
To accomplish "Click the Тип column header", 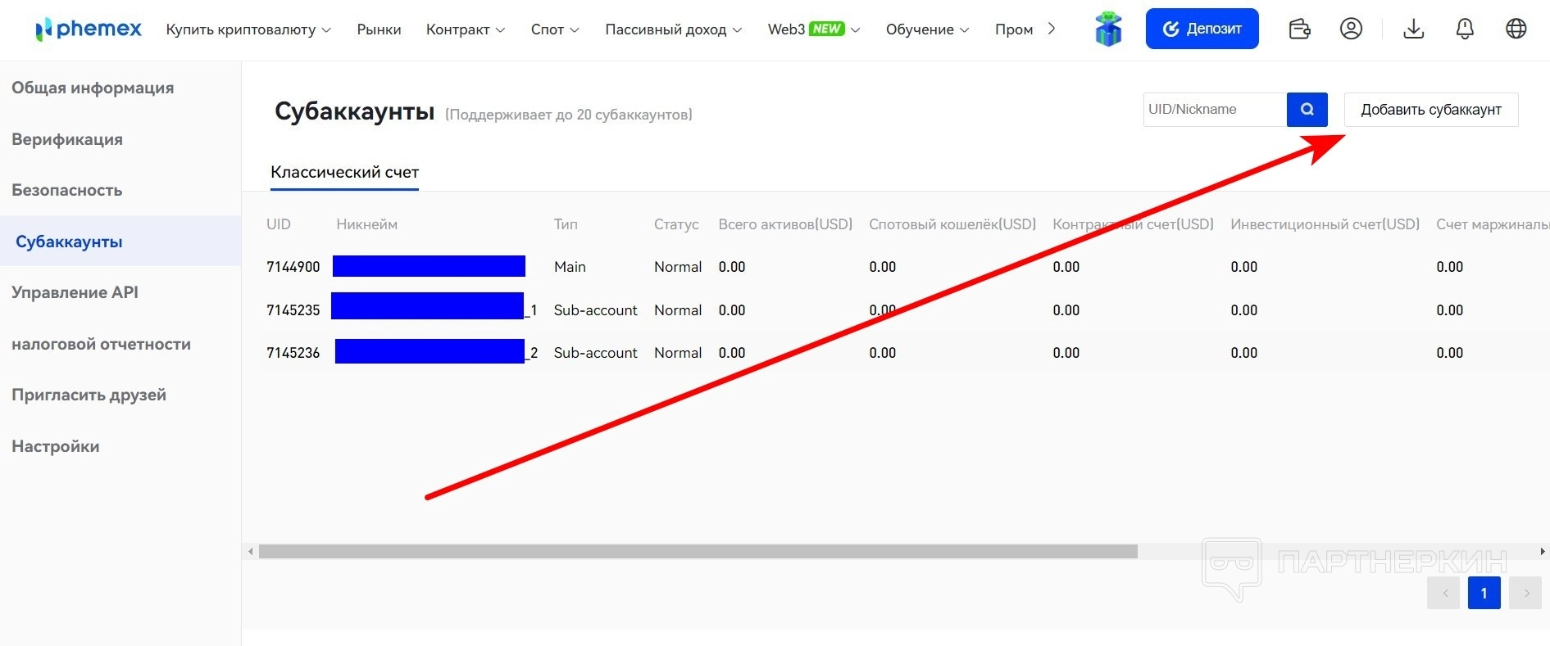I will point(566,224).
